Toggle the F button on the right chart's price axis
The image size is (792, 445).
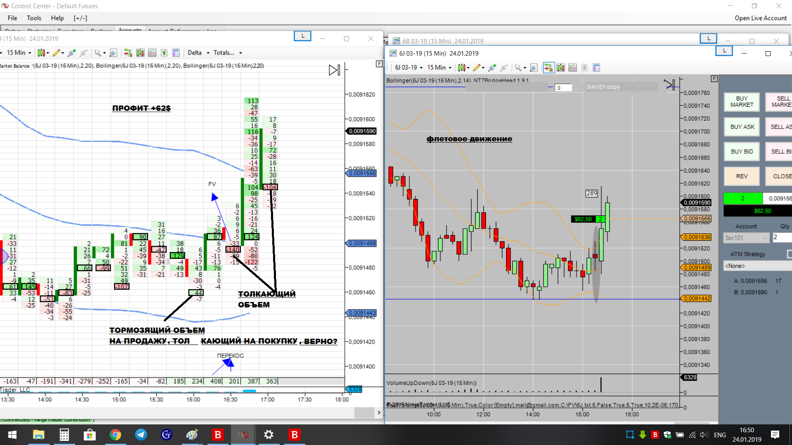coord(714,79)
